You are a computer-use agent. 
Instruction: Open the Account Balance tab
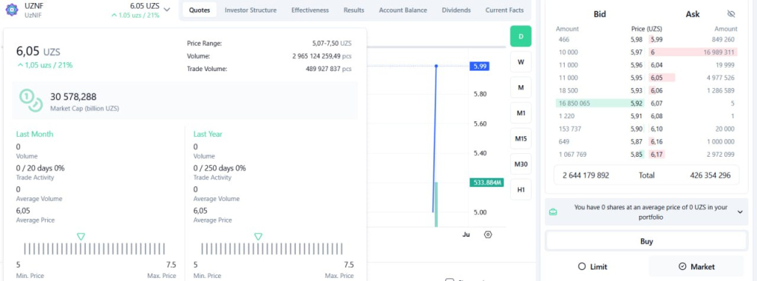(x=403, y=10)
